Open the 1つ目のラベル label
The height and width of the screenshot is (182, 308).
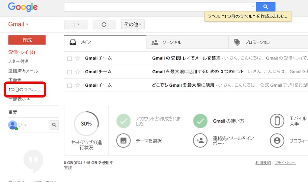pyautogui.click(x=22, y=90)
